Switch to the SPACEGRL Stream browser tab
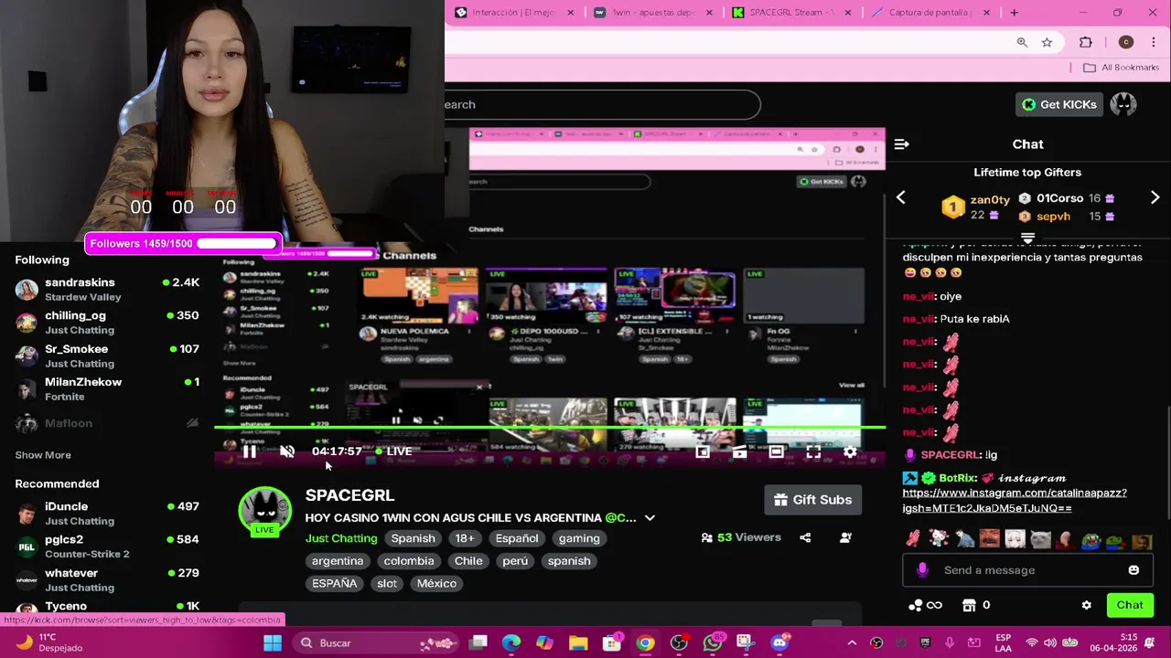The image size is (1171, 658). [x=791, y=13]
